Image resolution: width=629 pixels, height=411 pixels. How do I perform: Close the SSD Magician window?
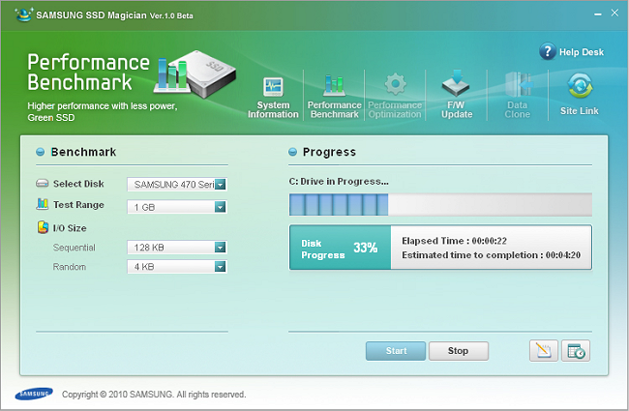(614, 13)
